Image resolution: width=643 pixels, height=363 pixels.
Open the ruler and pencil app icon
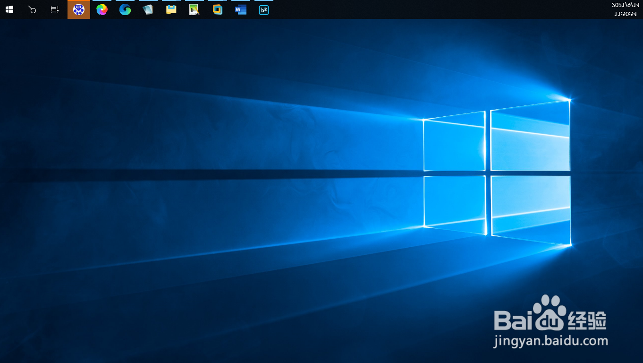[194, 9]
